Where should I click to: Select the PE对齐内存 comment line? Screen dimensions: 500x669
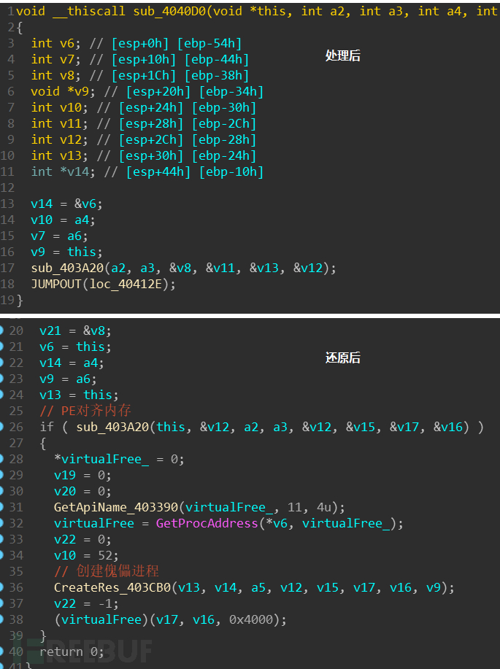tap(85, 411)
